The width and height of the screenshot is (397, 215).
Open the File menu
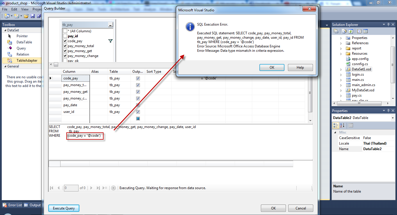5,9
